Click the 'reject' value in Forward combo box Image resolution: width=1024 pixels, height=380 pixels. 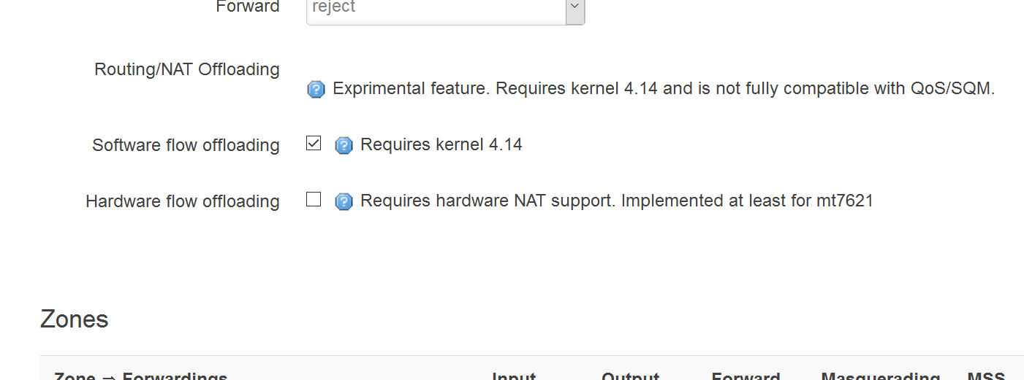(333, 7)
